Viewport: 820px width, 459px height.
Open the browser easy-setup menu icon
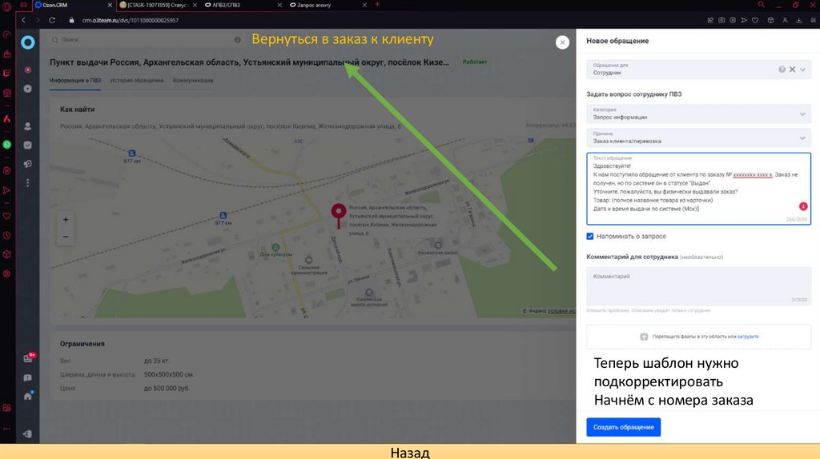pos(814,20)
